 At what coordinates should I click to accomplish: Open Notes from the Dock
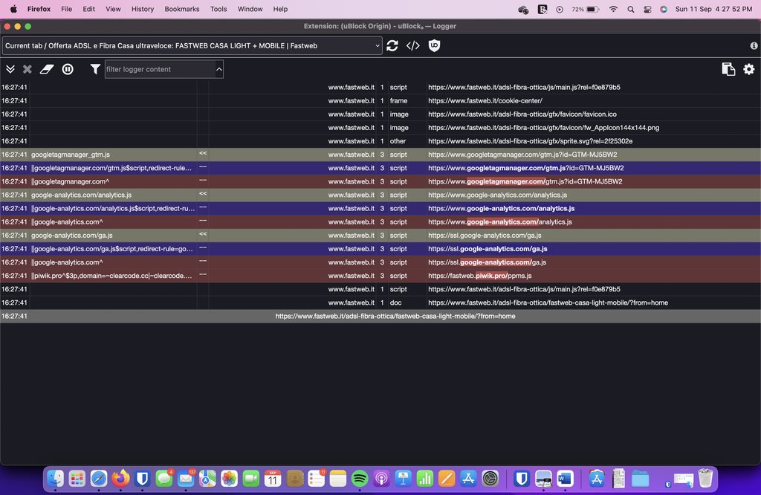(x=338, y=479)
